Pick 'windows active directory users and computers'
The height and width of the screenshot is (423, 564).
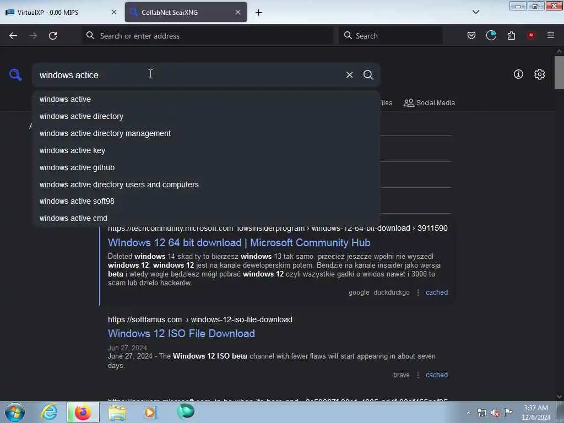click(x=206, y=185)
